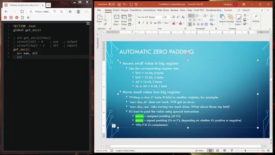Open the slide Section dropdown

point(131,24)
